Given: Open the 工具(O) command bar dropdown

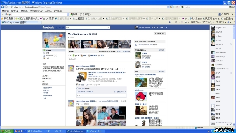Looking at the screenshot, I should tap(221, 22).
